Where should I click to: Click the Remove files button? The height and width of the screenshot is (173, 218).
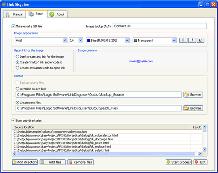pyautogui.click(x=80, y=162)
